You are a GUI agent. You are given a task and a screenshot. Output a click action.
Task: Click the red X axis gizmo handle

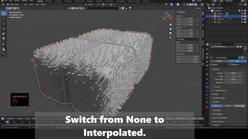[x=170, y=18]
